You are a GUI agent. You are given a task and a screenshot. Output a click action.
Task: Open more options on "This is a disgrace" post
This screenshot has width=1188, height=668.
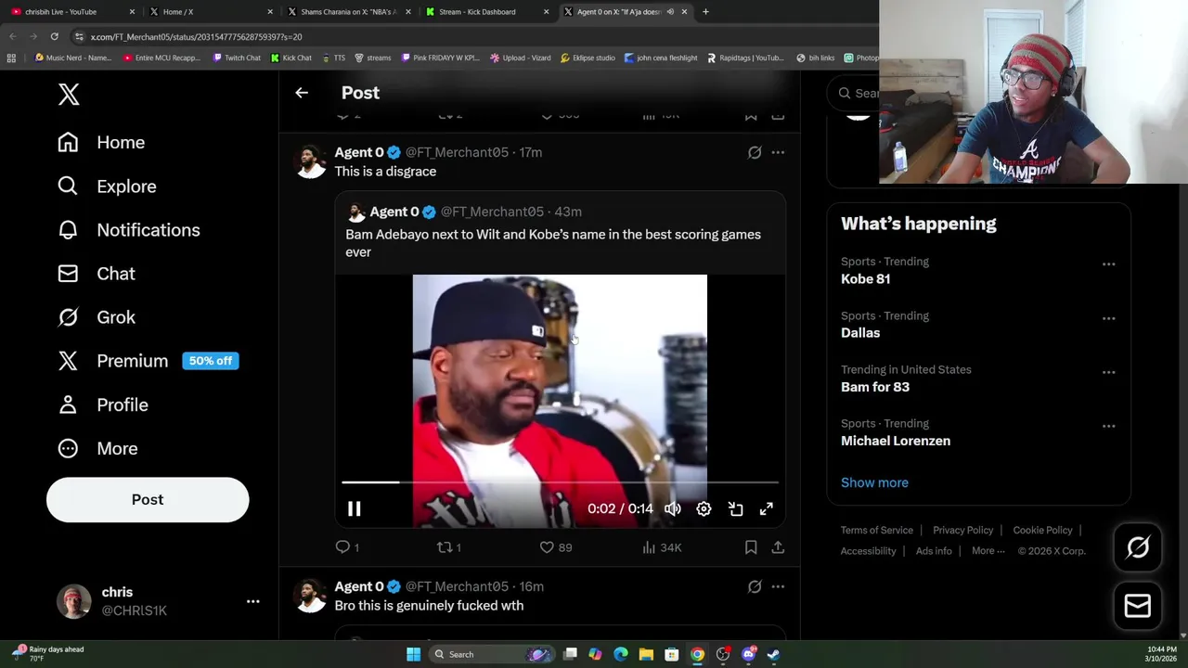tap(778, 152)
